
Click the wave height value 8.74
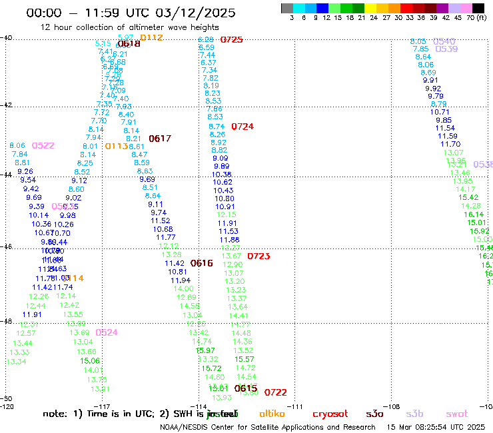(217, 127)
